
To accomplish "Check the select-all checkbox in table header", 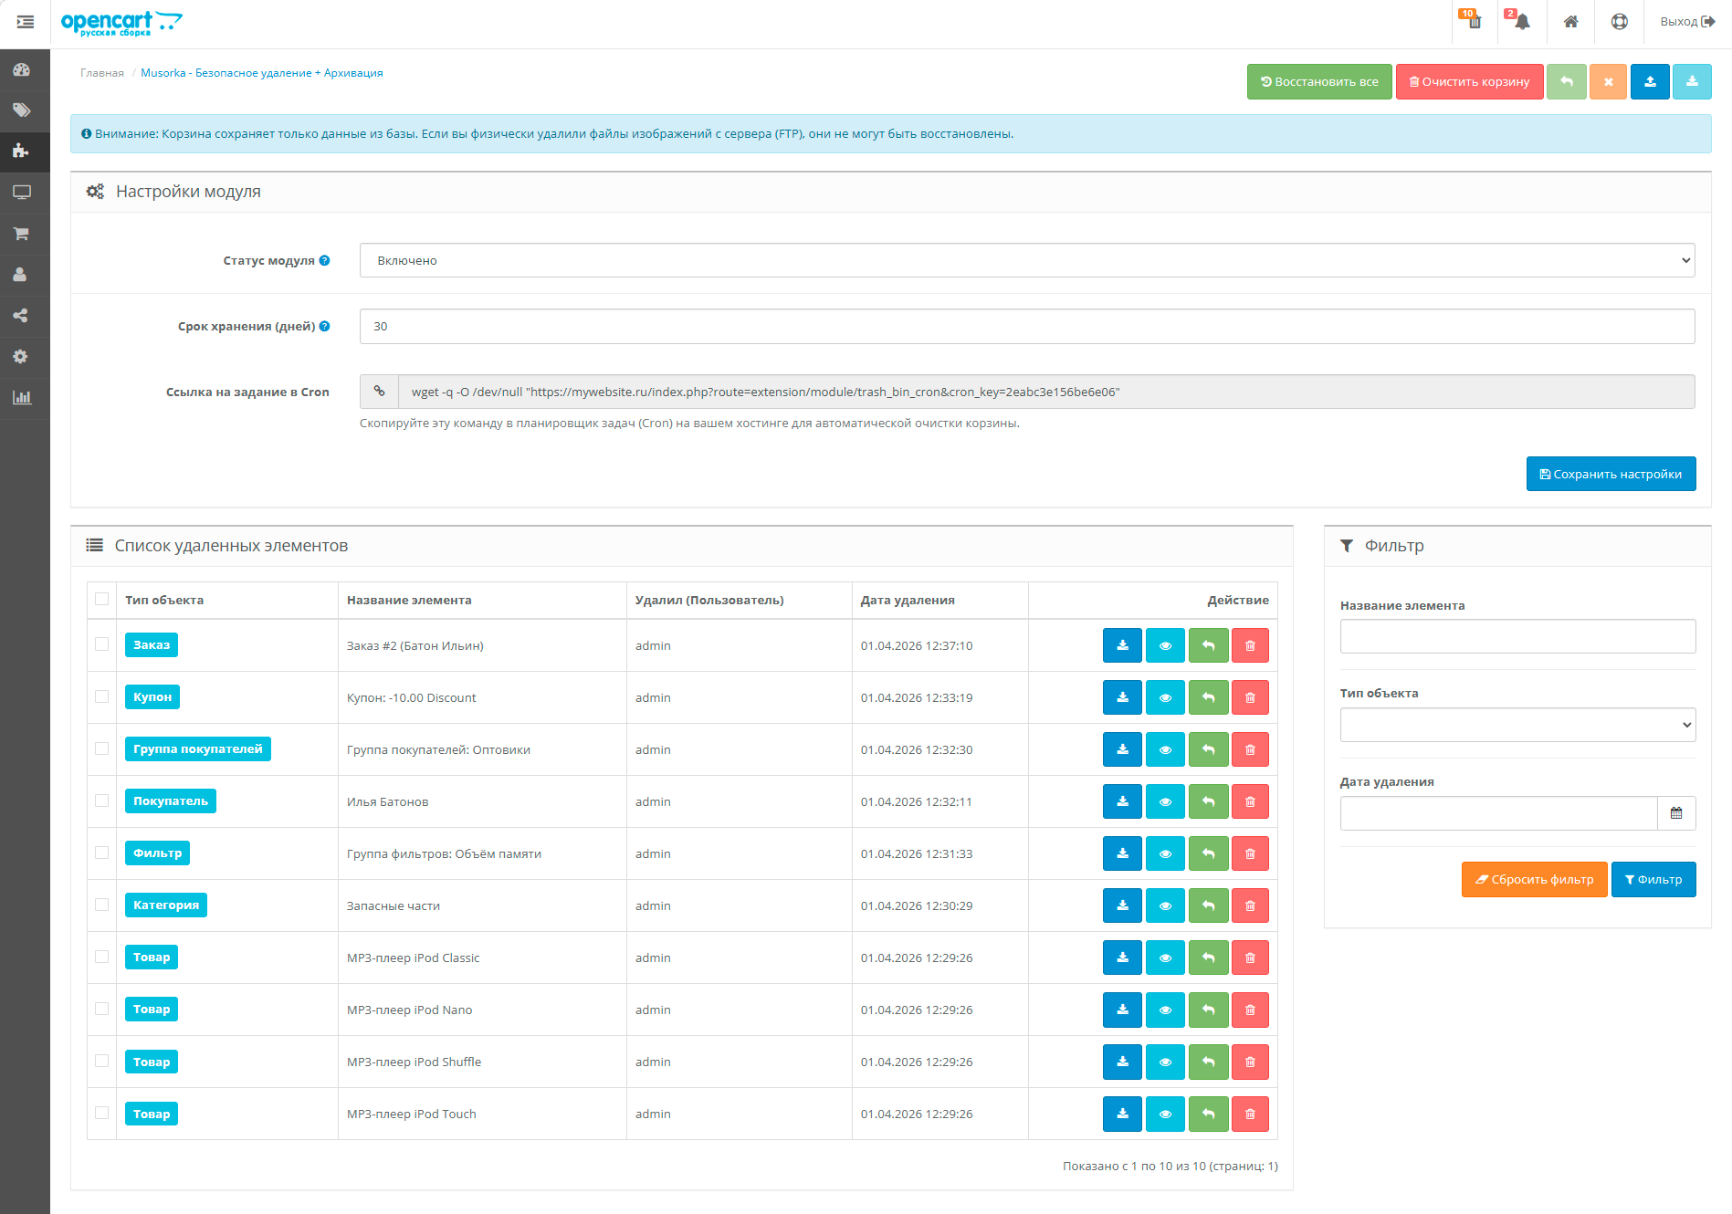I will coord(102,600).
